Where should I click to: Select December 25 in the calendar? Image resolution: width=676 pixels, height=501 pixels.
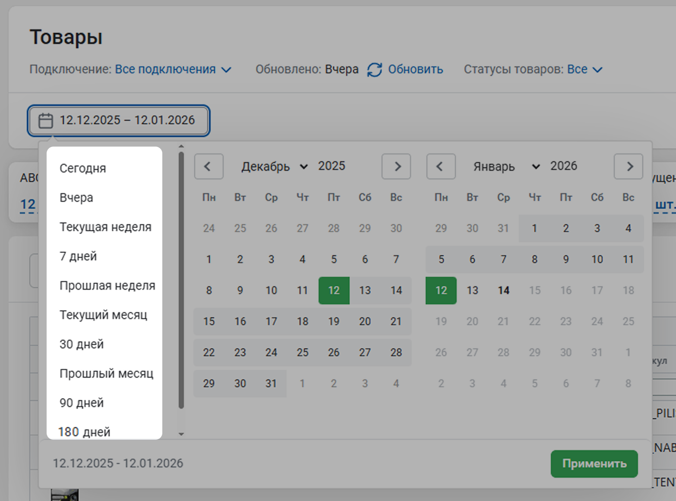302,352
